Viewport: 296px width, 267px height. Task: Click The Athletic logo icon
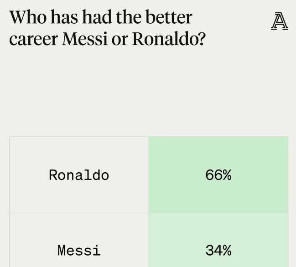pyautogui.click(x=280, y=21)
